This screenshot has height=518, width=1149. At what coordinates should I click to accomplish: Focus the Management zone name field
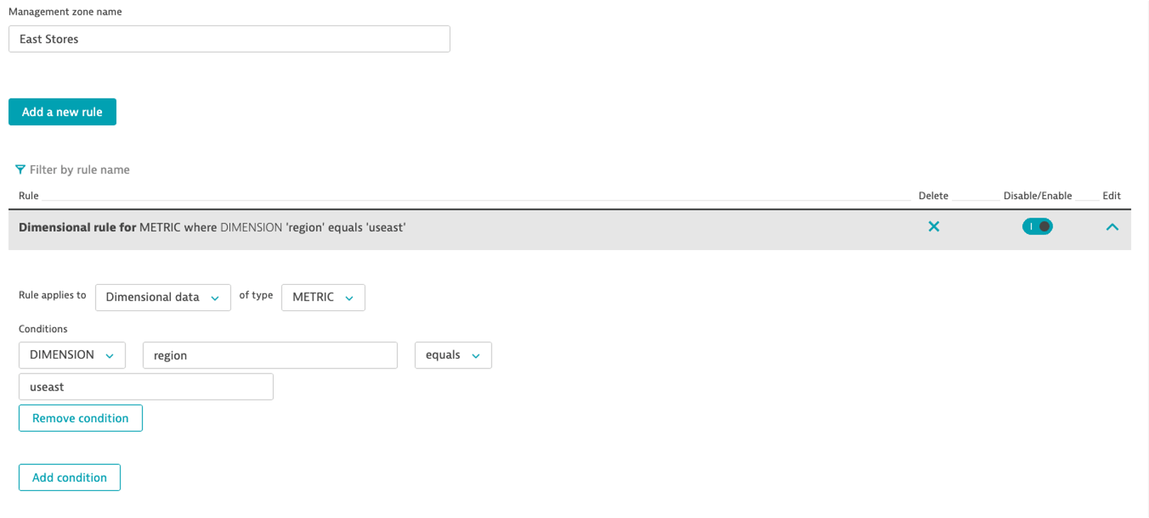[229, 39]
